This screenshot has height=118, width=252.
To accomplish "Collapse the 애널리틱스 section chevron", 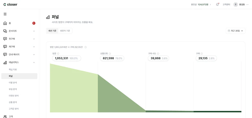I will [x=34, y=62].
